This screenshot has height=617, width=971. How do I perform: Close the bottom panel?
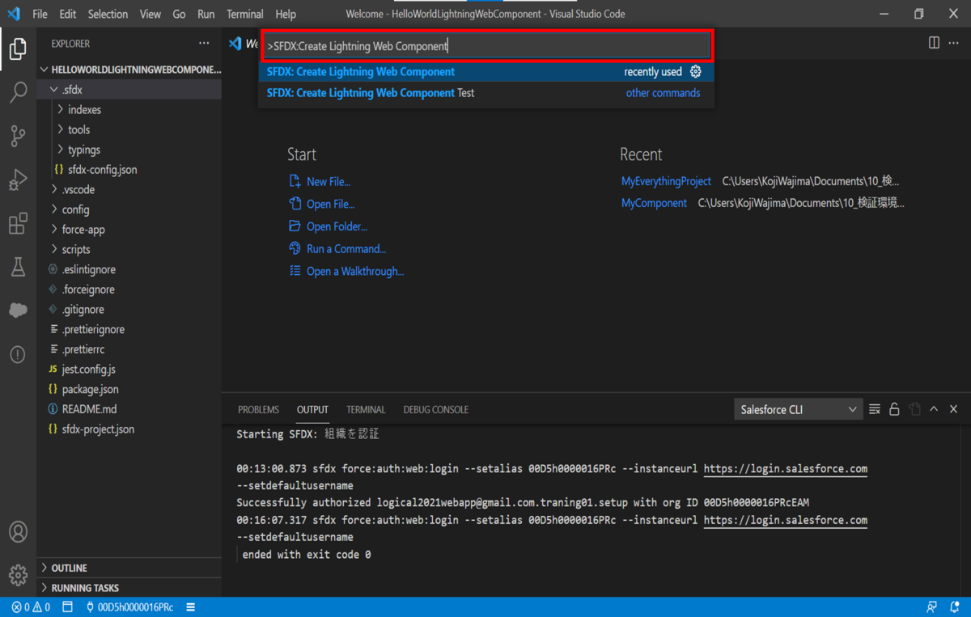(x=953, y=409)
